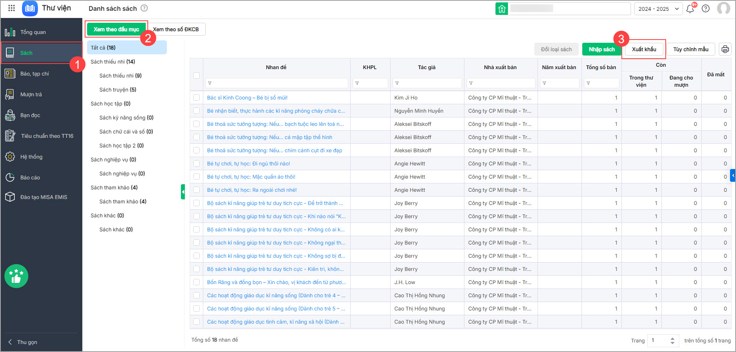This screenshot has height=352, width=736.
Task: Click the green thumbs-up feedback icon
Action: click(x=16, y=276)
